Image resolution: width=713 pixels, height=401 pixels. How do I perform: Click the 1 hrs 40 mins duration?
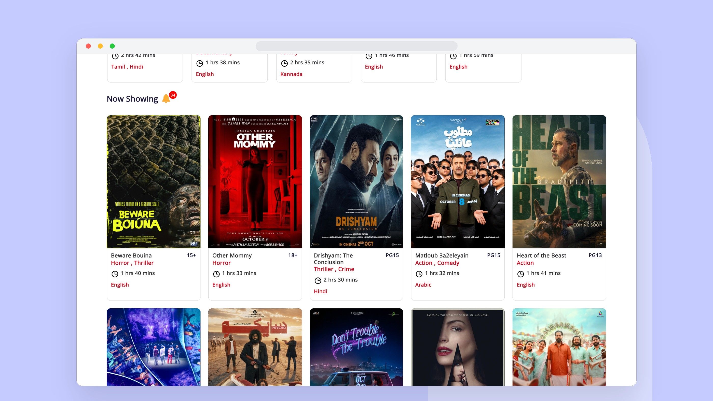(x=138, y=273)
